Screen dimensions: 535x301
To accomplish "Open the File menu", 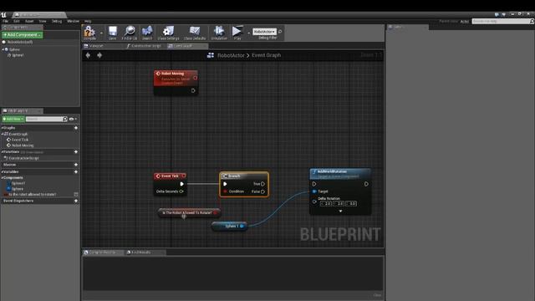I will click(6, 21).
